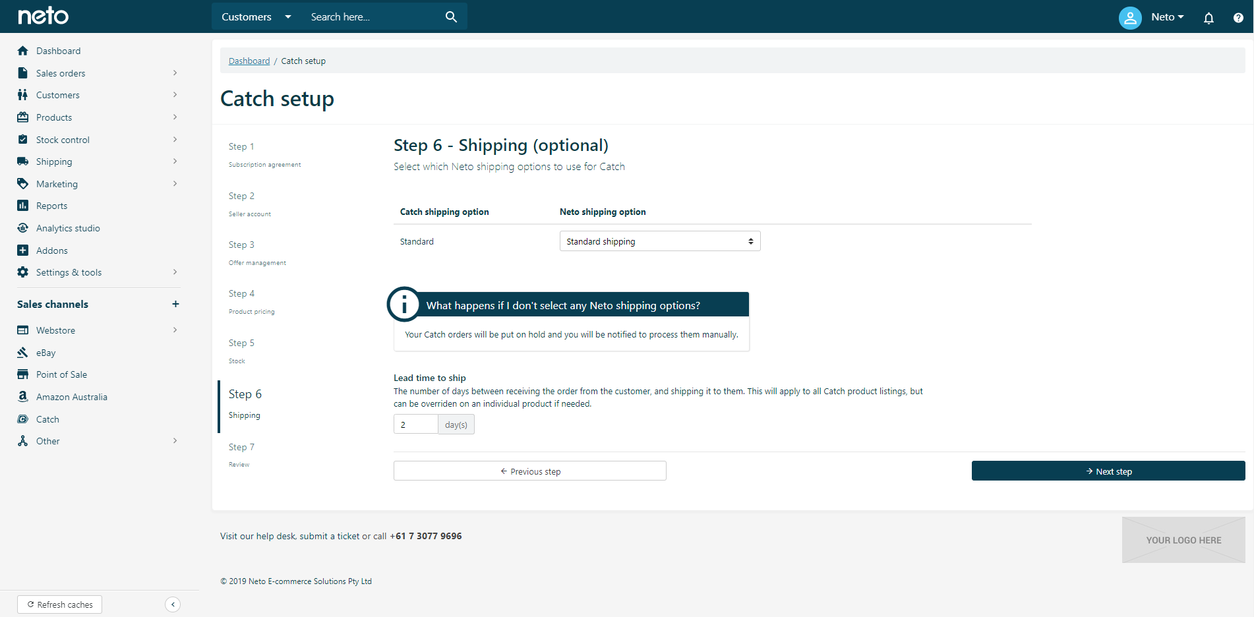Expand the Marketing submenu chevron
This screenshot has height=617, width=1254.
coord(175,183)
